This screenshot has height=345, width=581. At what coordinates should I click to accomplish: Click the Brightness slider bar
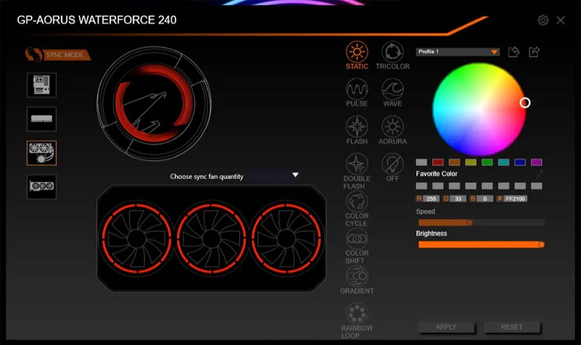479,245
